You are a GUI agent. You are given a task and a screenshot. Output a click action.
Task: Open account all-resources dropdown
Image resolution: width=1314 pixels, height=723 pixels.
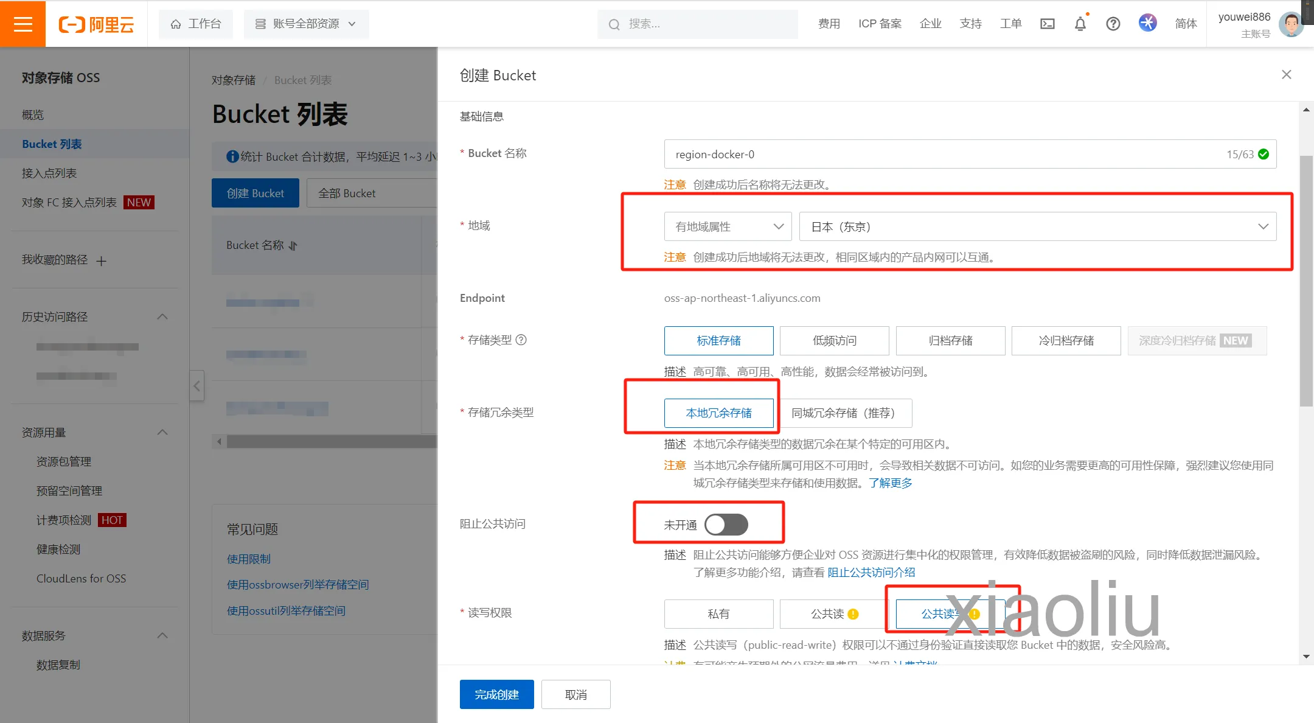306,24
